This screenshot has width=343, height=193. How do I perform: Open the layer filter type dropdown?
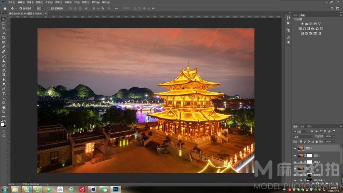point(301,132)
